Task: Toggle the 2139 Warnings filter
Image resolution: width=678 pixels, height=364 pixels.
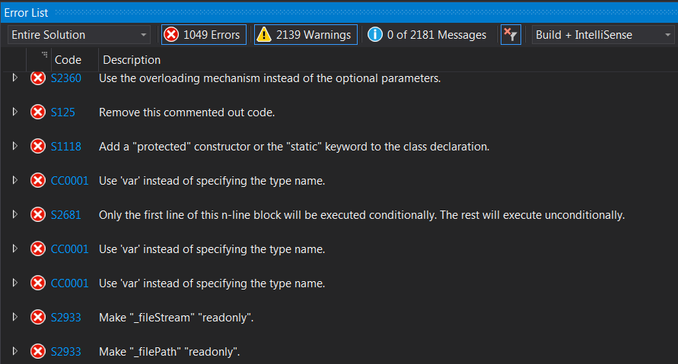Action: 305,34
